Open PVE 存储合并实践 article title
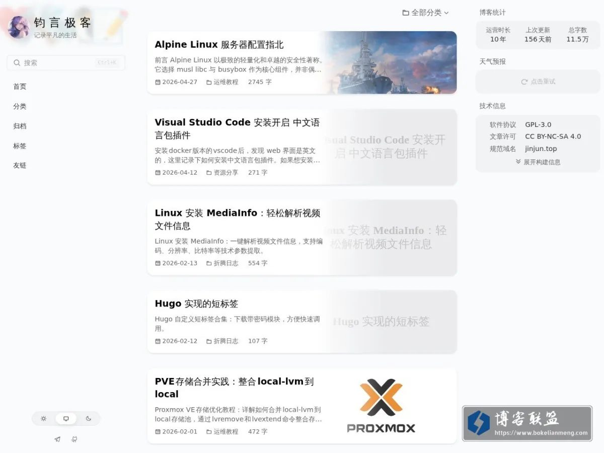This screenshot has height=453, width=604. coord(234,388)
